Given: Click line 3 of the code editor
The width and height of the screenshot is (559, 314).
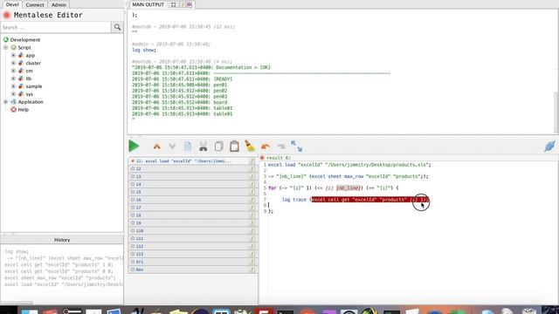Looking at the screenshot, I should pyautogui.click(x=348, y=176).
